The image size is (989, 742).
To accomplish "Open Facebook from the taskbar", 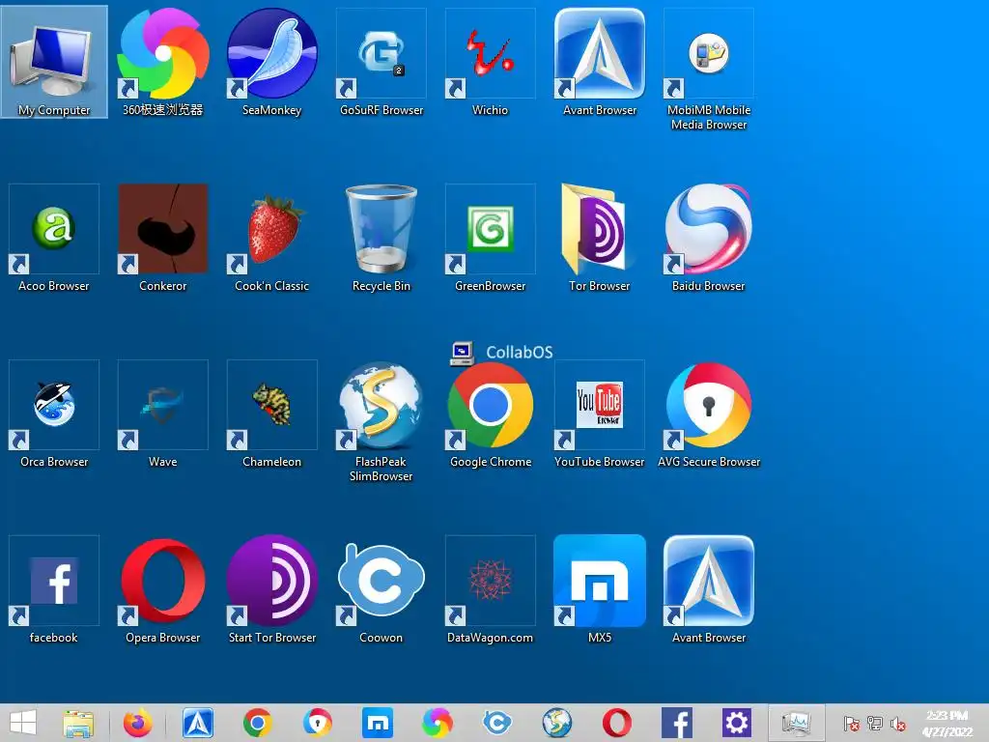I will pyautogui.click(x=677, y=723).
